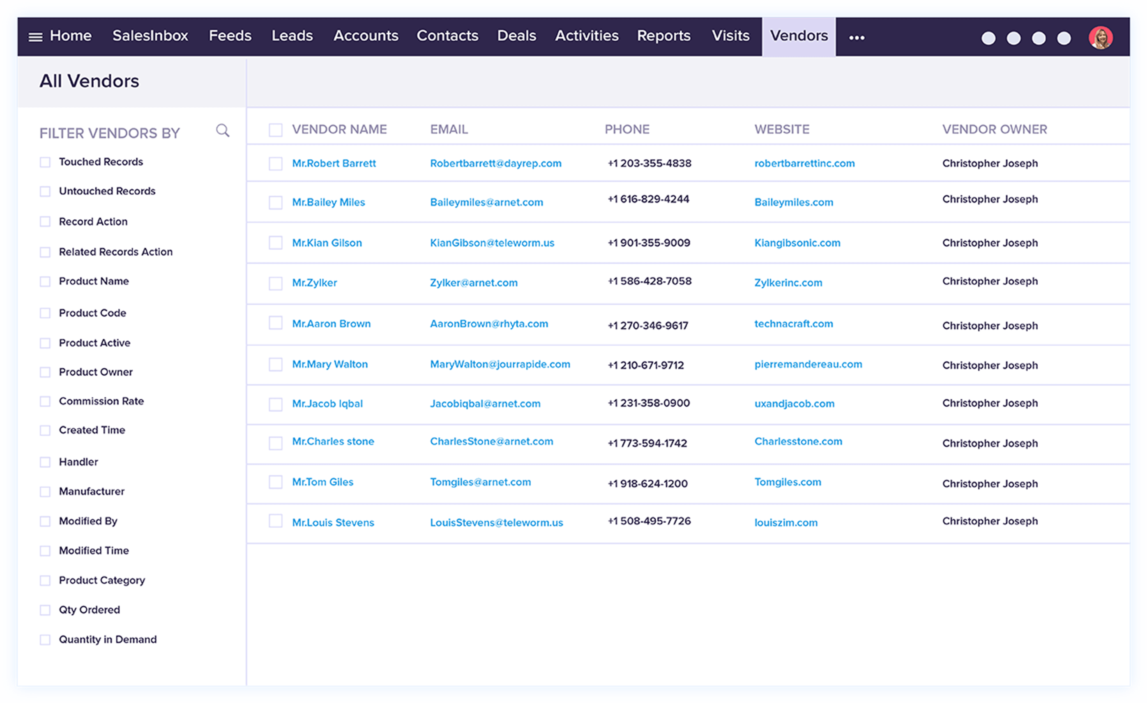Visit the pierremandereau.com website link

point(808,364)
